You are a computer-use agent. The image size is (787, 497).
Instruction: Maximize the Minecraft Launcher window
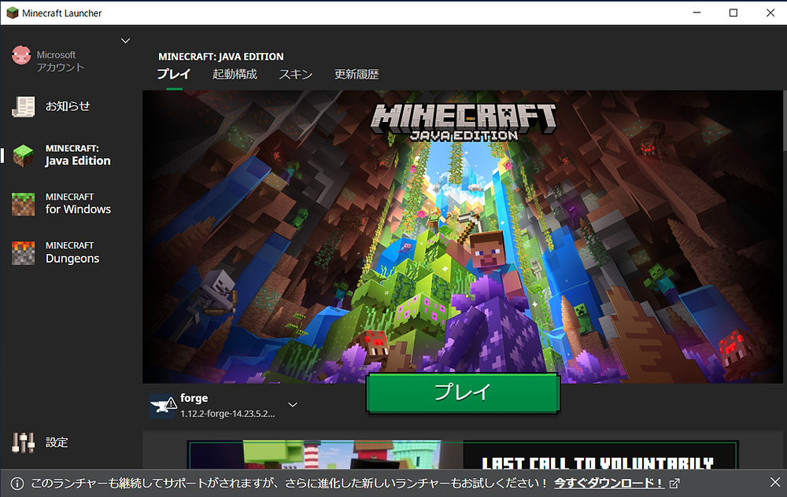(733, 13)
